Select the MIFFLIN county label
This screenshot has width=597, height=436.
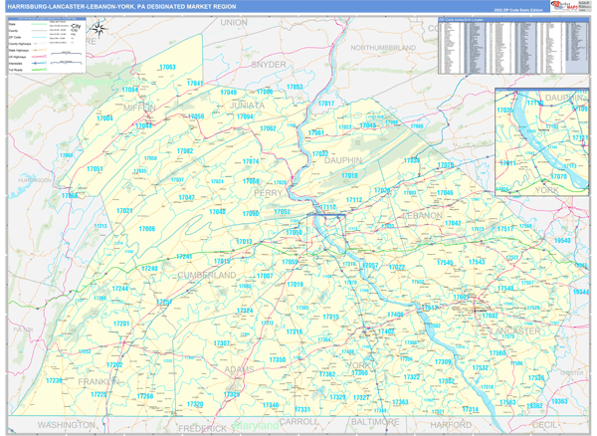coord(139,108)
